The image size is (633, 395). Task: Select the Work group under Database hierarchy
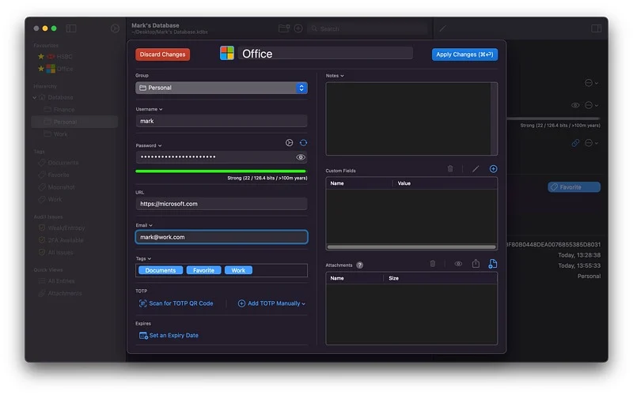[61, 134]
